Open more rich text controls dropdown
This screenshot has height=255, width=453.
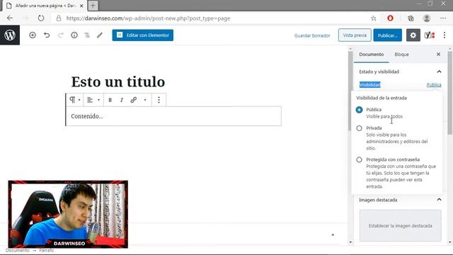[x=145, y=100]
